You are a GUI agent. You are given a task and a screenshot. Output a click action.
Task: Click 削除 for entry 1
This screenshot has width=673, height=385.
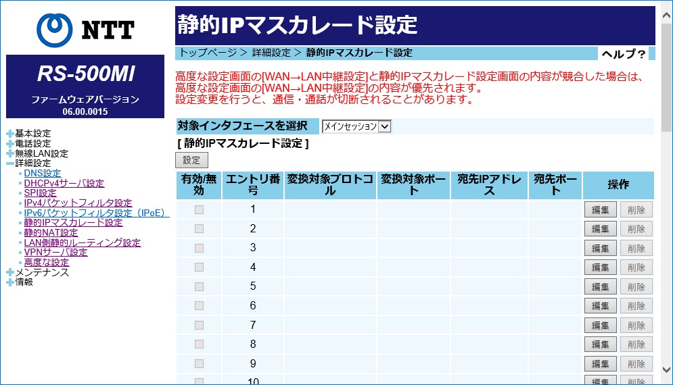coord(636,209)
